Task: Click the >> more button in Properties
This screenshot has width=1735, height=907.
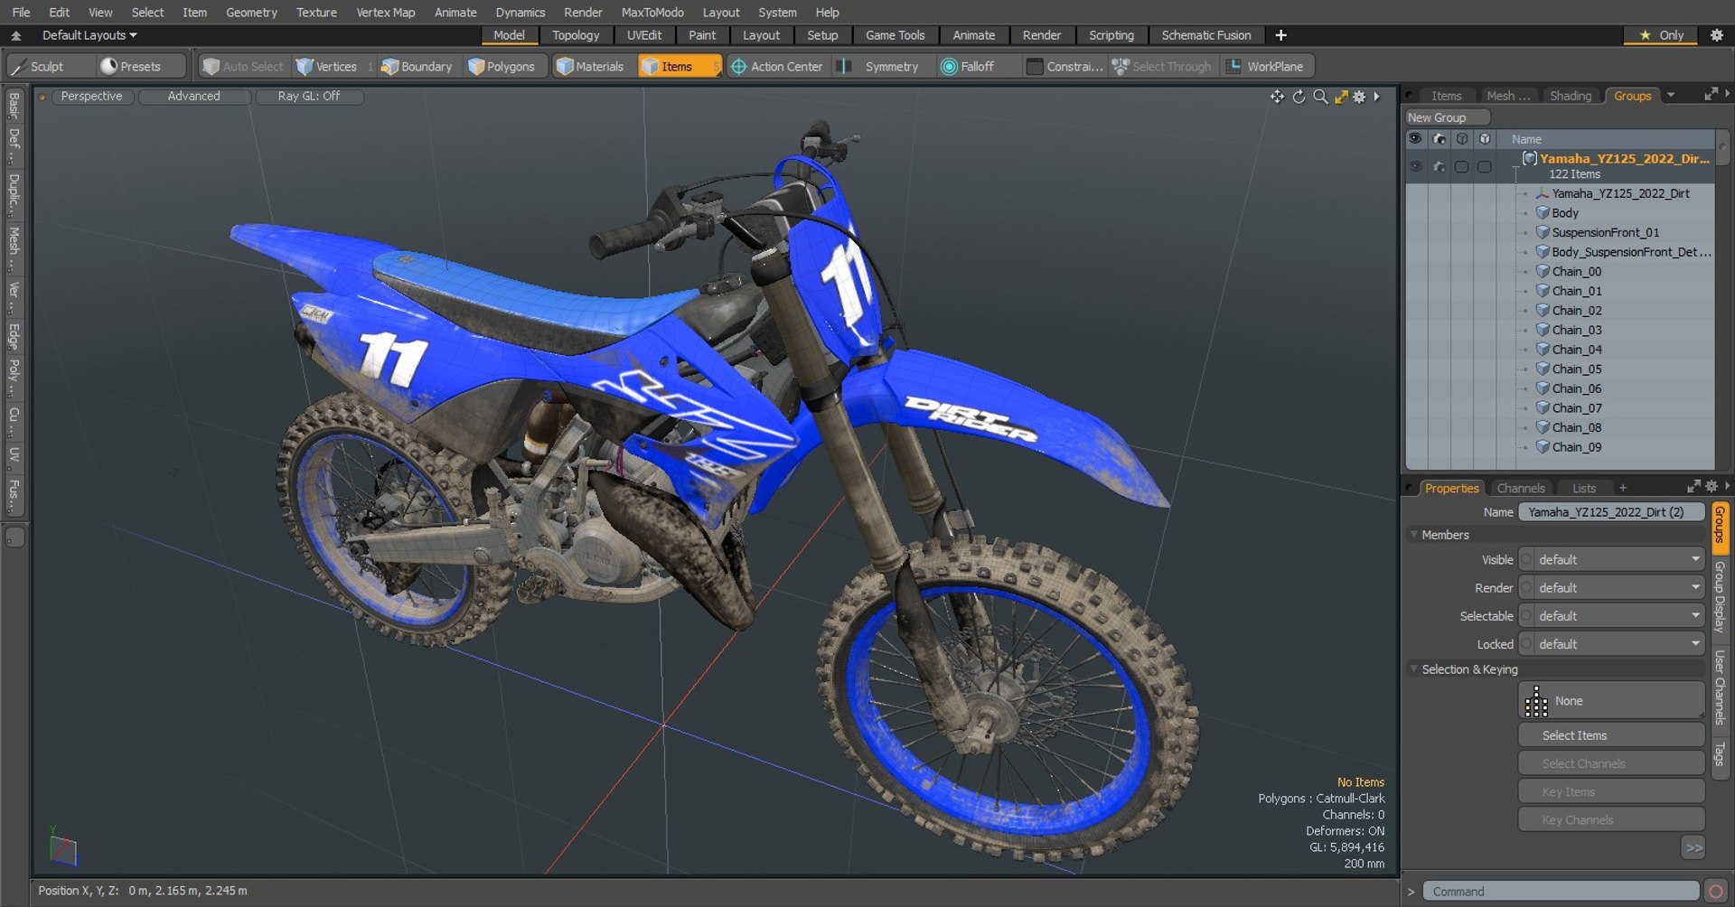Action: [1693, 847]
